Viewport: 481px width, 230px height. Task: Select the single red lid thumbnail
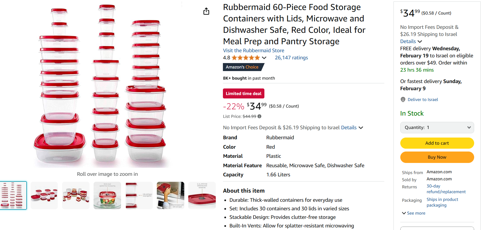click(x=202, y=195)
